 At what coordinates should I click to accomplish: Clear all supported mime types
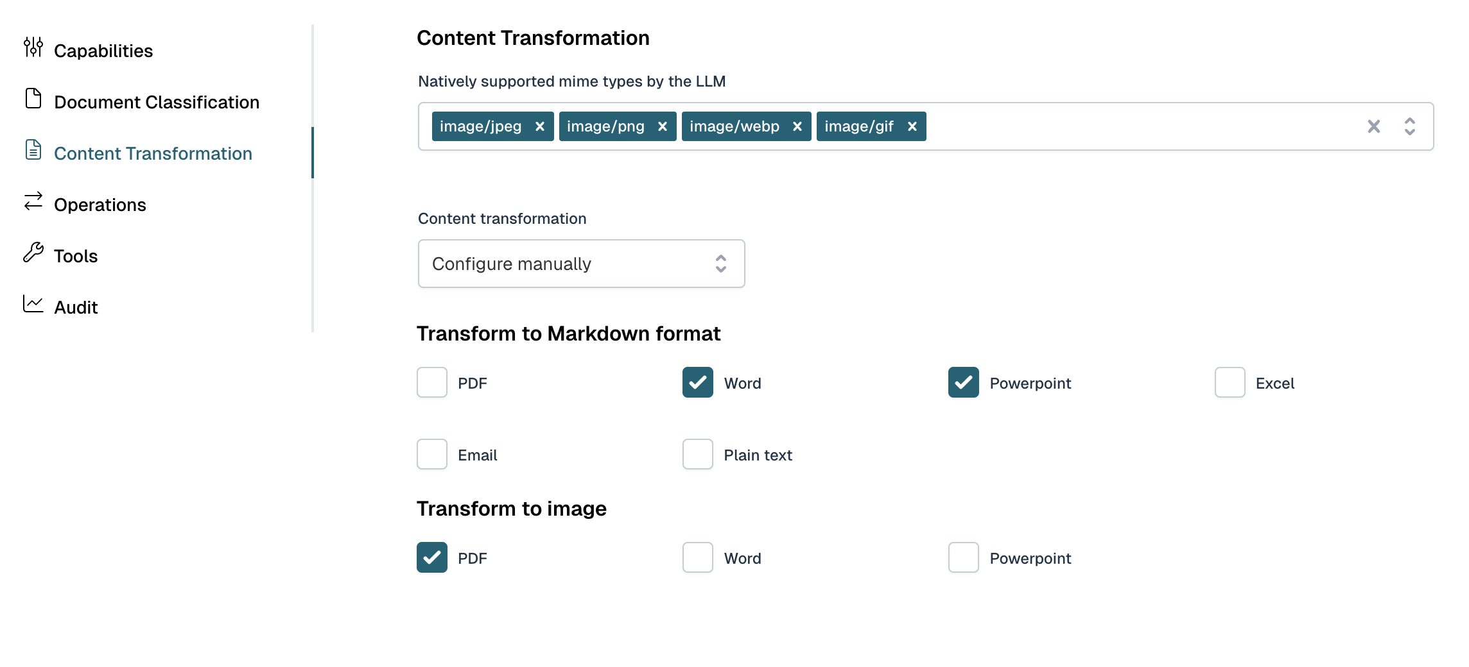(x=1374, y=126)
